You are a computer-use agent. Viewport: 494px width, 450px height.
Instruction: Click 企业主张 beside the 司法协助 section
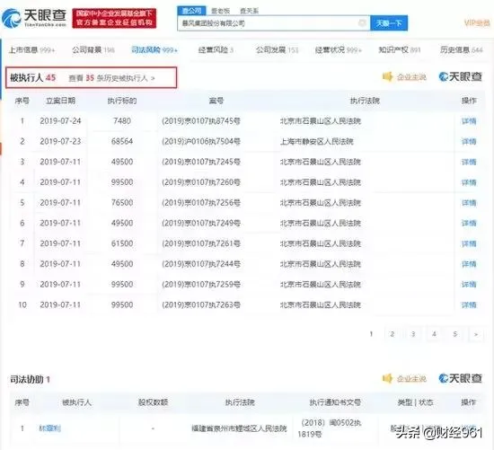coord(411,378)
